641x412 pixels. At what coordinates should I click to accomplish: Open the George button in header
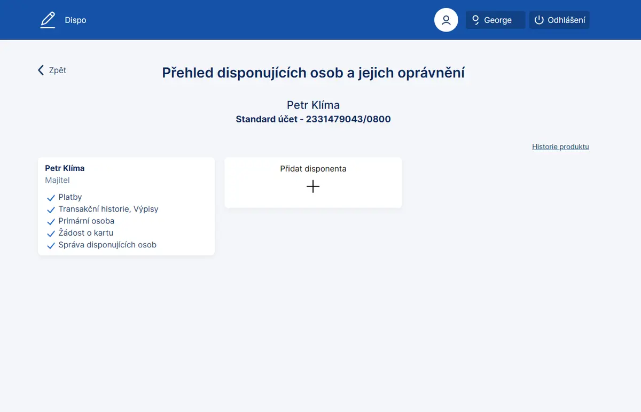point(496,20)
